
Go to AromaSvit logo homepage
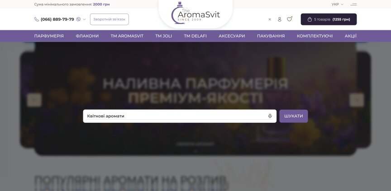195,14
